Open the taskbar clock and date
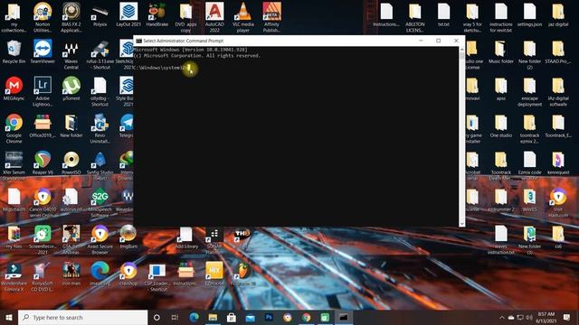Screen dimensions: 579x325 546,317
